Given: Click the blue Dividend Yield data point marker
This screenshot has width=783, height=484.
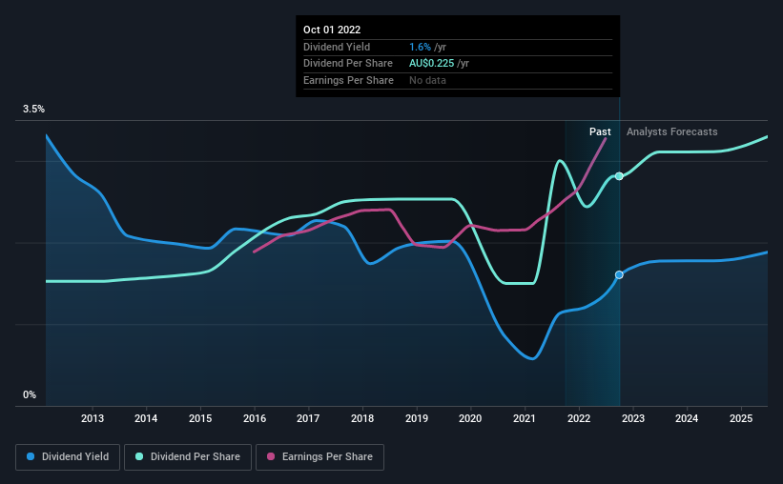Looking at the screenshot, I should point(619,274).
